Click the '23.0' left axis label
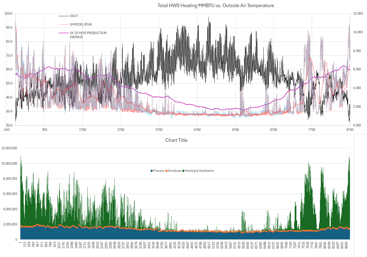 coord(9,125)
